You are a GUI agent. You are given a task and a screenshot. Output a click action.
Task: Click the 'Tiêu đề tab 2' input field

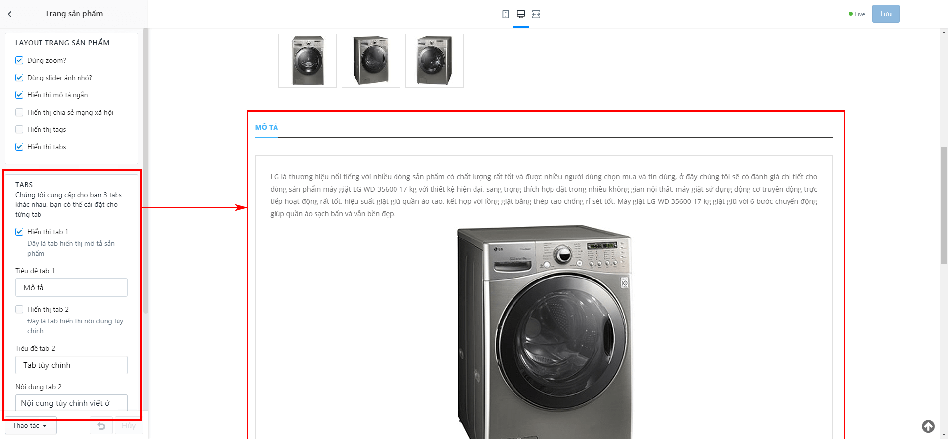pos(72,365)
